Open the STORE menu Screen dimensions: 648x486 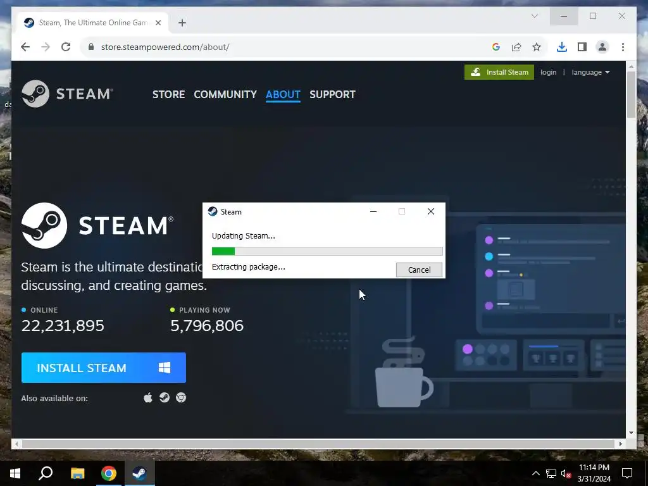[168, 95]
